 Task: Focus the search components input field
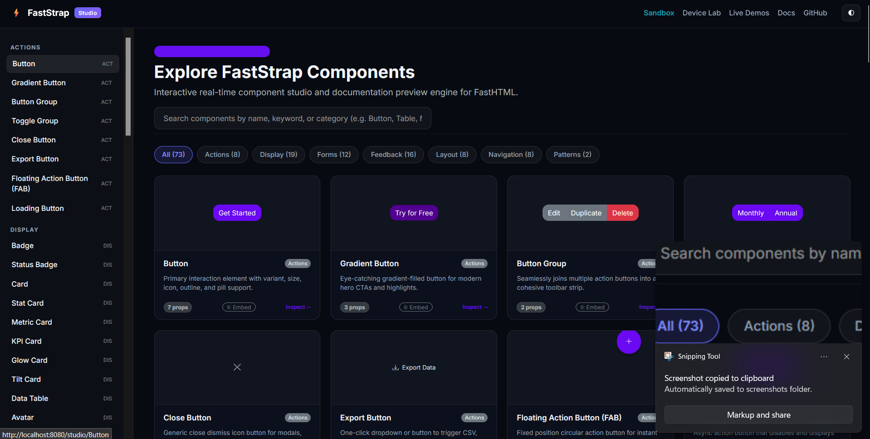click(293, 118)
